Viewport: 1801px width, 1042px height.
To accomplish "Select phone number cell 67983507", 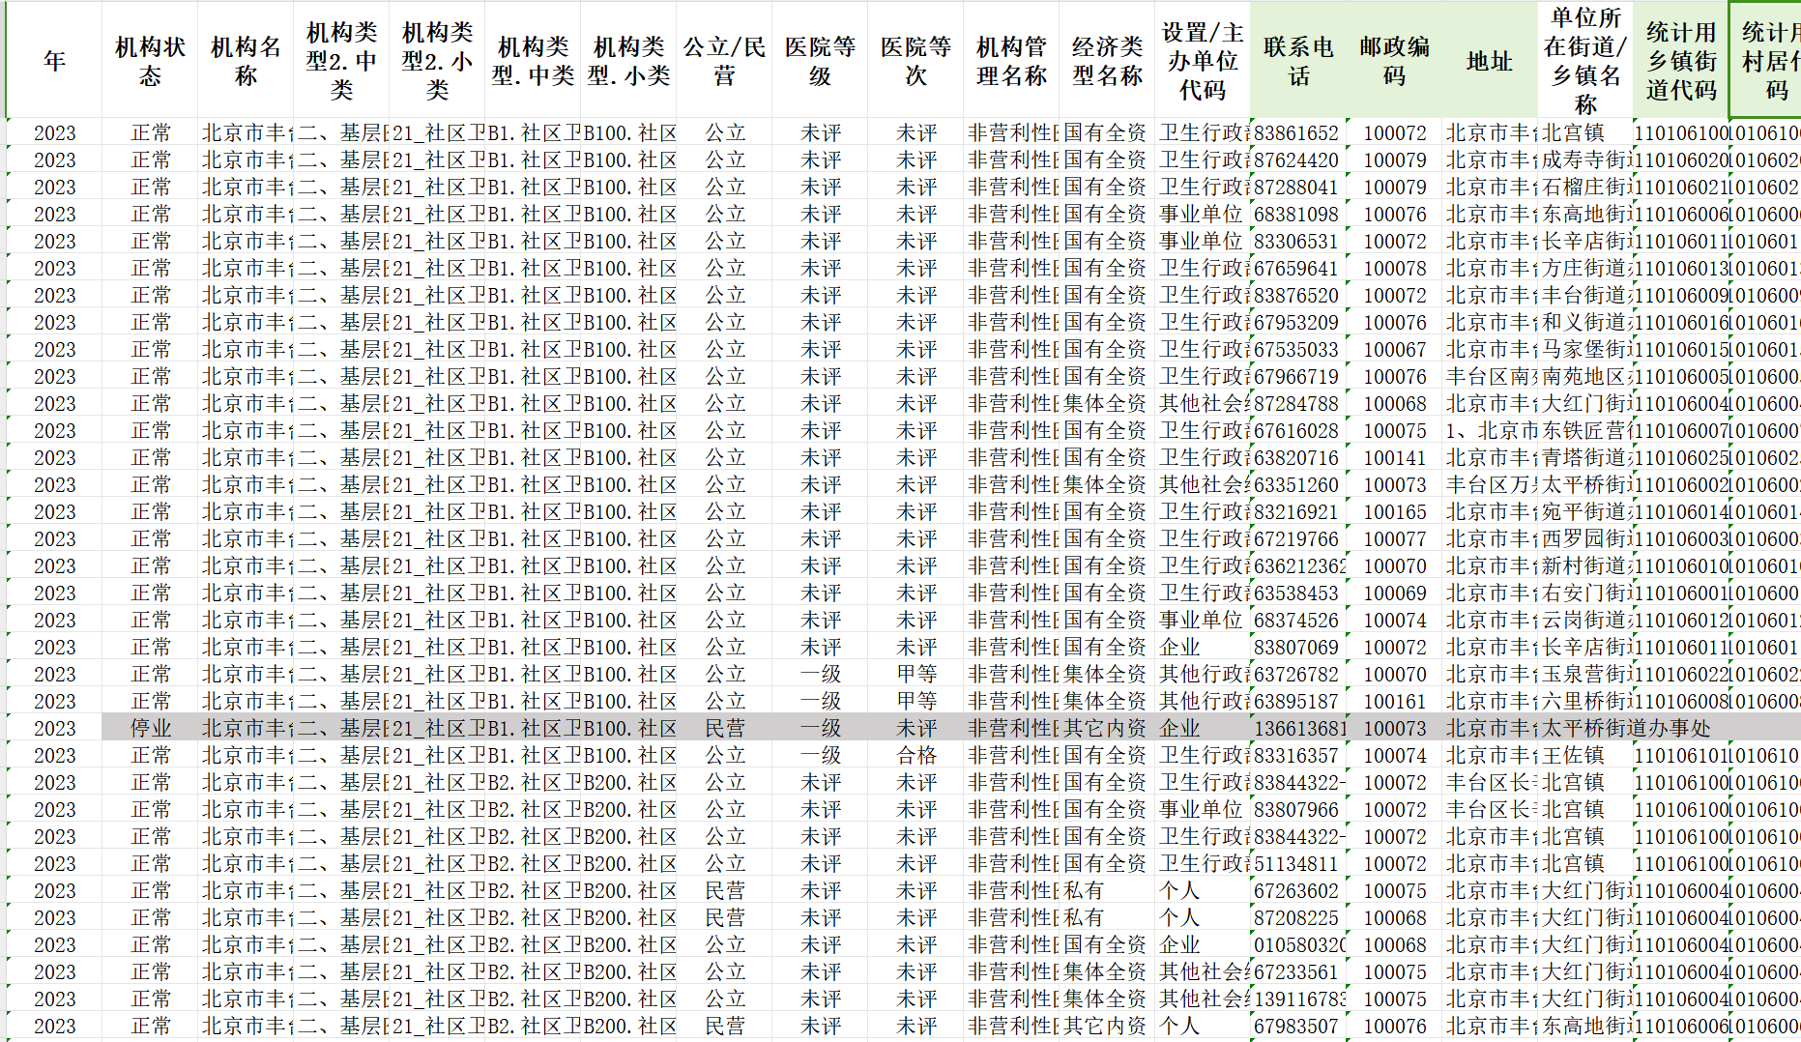I will (x=1297, y=1026).
